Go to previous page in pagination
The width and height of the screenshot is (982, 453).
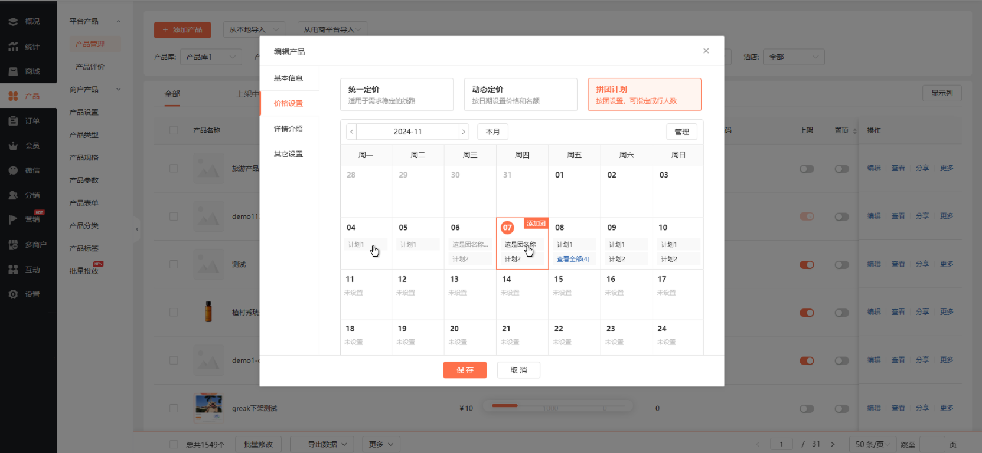point(758,444)
